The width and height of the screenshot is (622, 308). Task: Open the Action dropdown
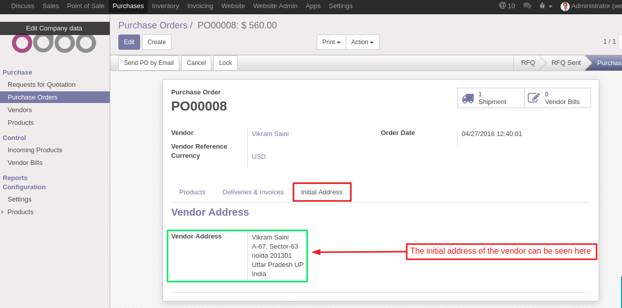pyautogui.click(x=363, y=42)
